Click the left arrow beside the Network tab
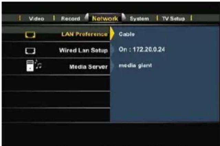The width and height of the screenshot is (220, 146). click(87, 18)
